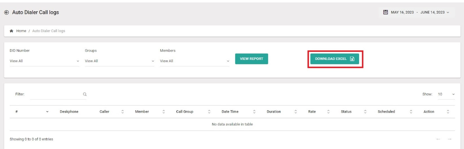Open the Home breadcrumb link
The height and width of the screenshot is (149, 464).
click(x=21, y=31)
